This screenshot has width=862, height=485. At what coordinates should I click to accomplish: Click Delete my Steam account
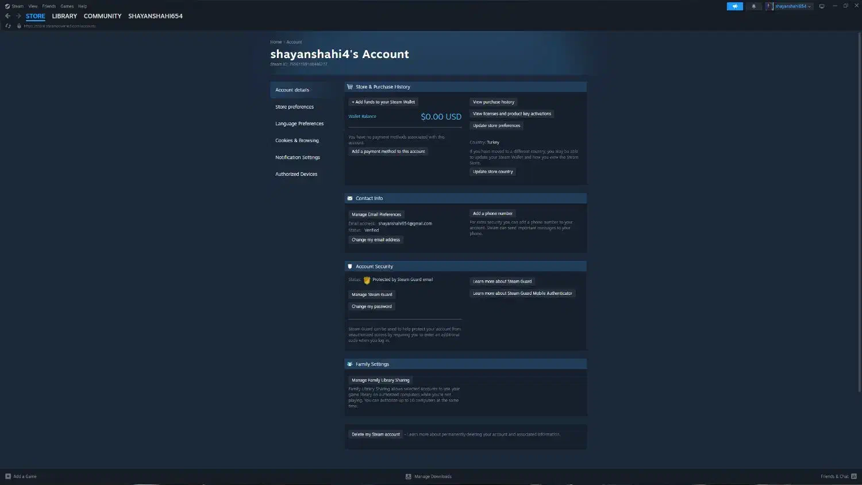pyautogui.click(x=375, y=434)
